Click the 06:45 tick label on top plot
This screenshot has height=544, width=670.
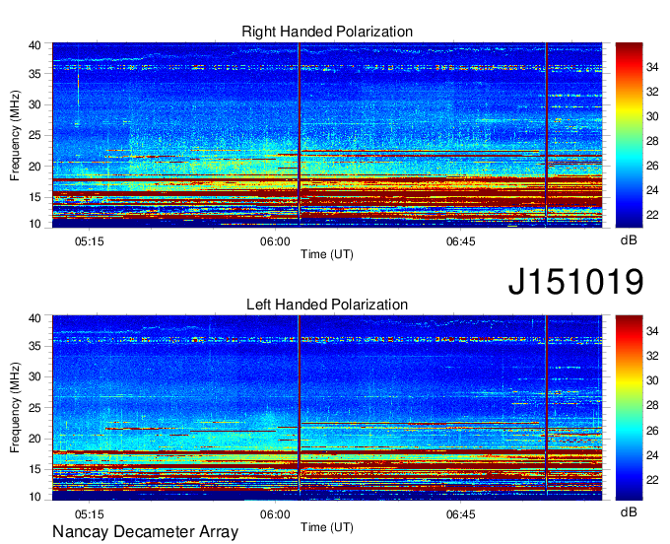(x=461, y=241)
